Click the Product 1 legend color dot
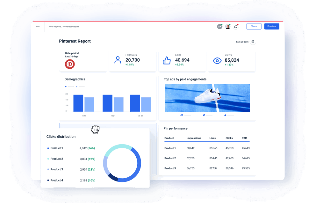Image resolution: width=316 pixels, height=204 pixels. [x=48, y=148]
